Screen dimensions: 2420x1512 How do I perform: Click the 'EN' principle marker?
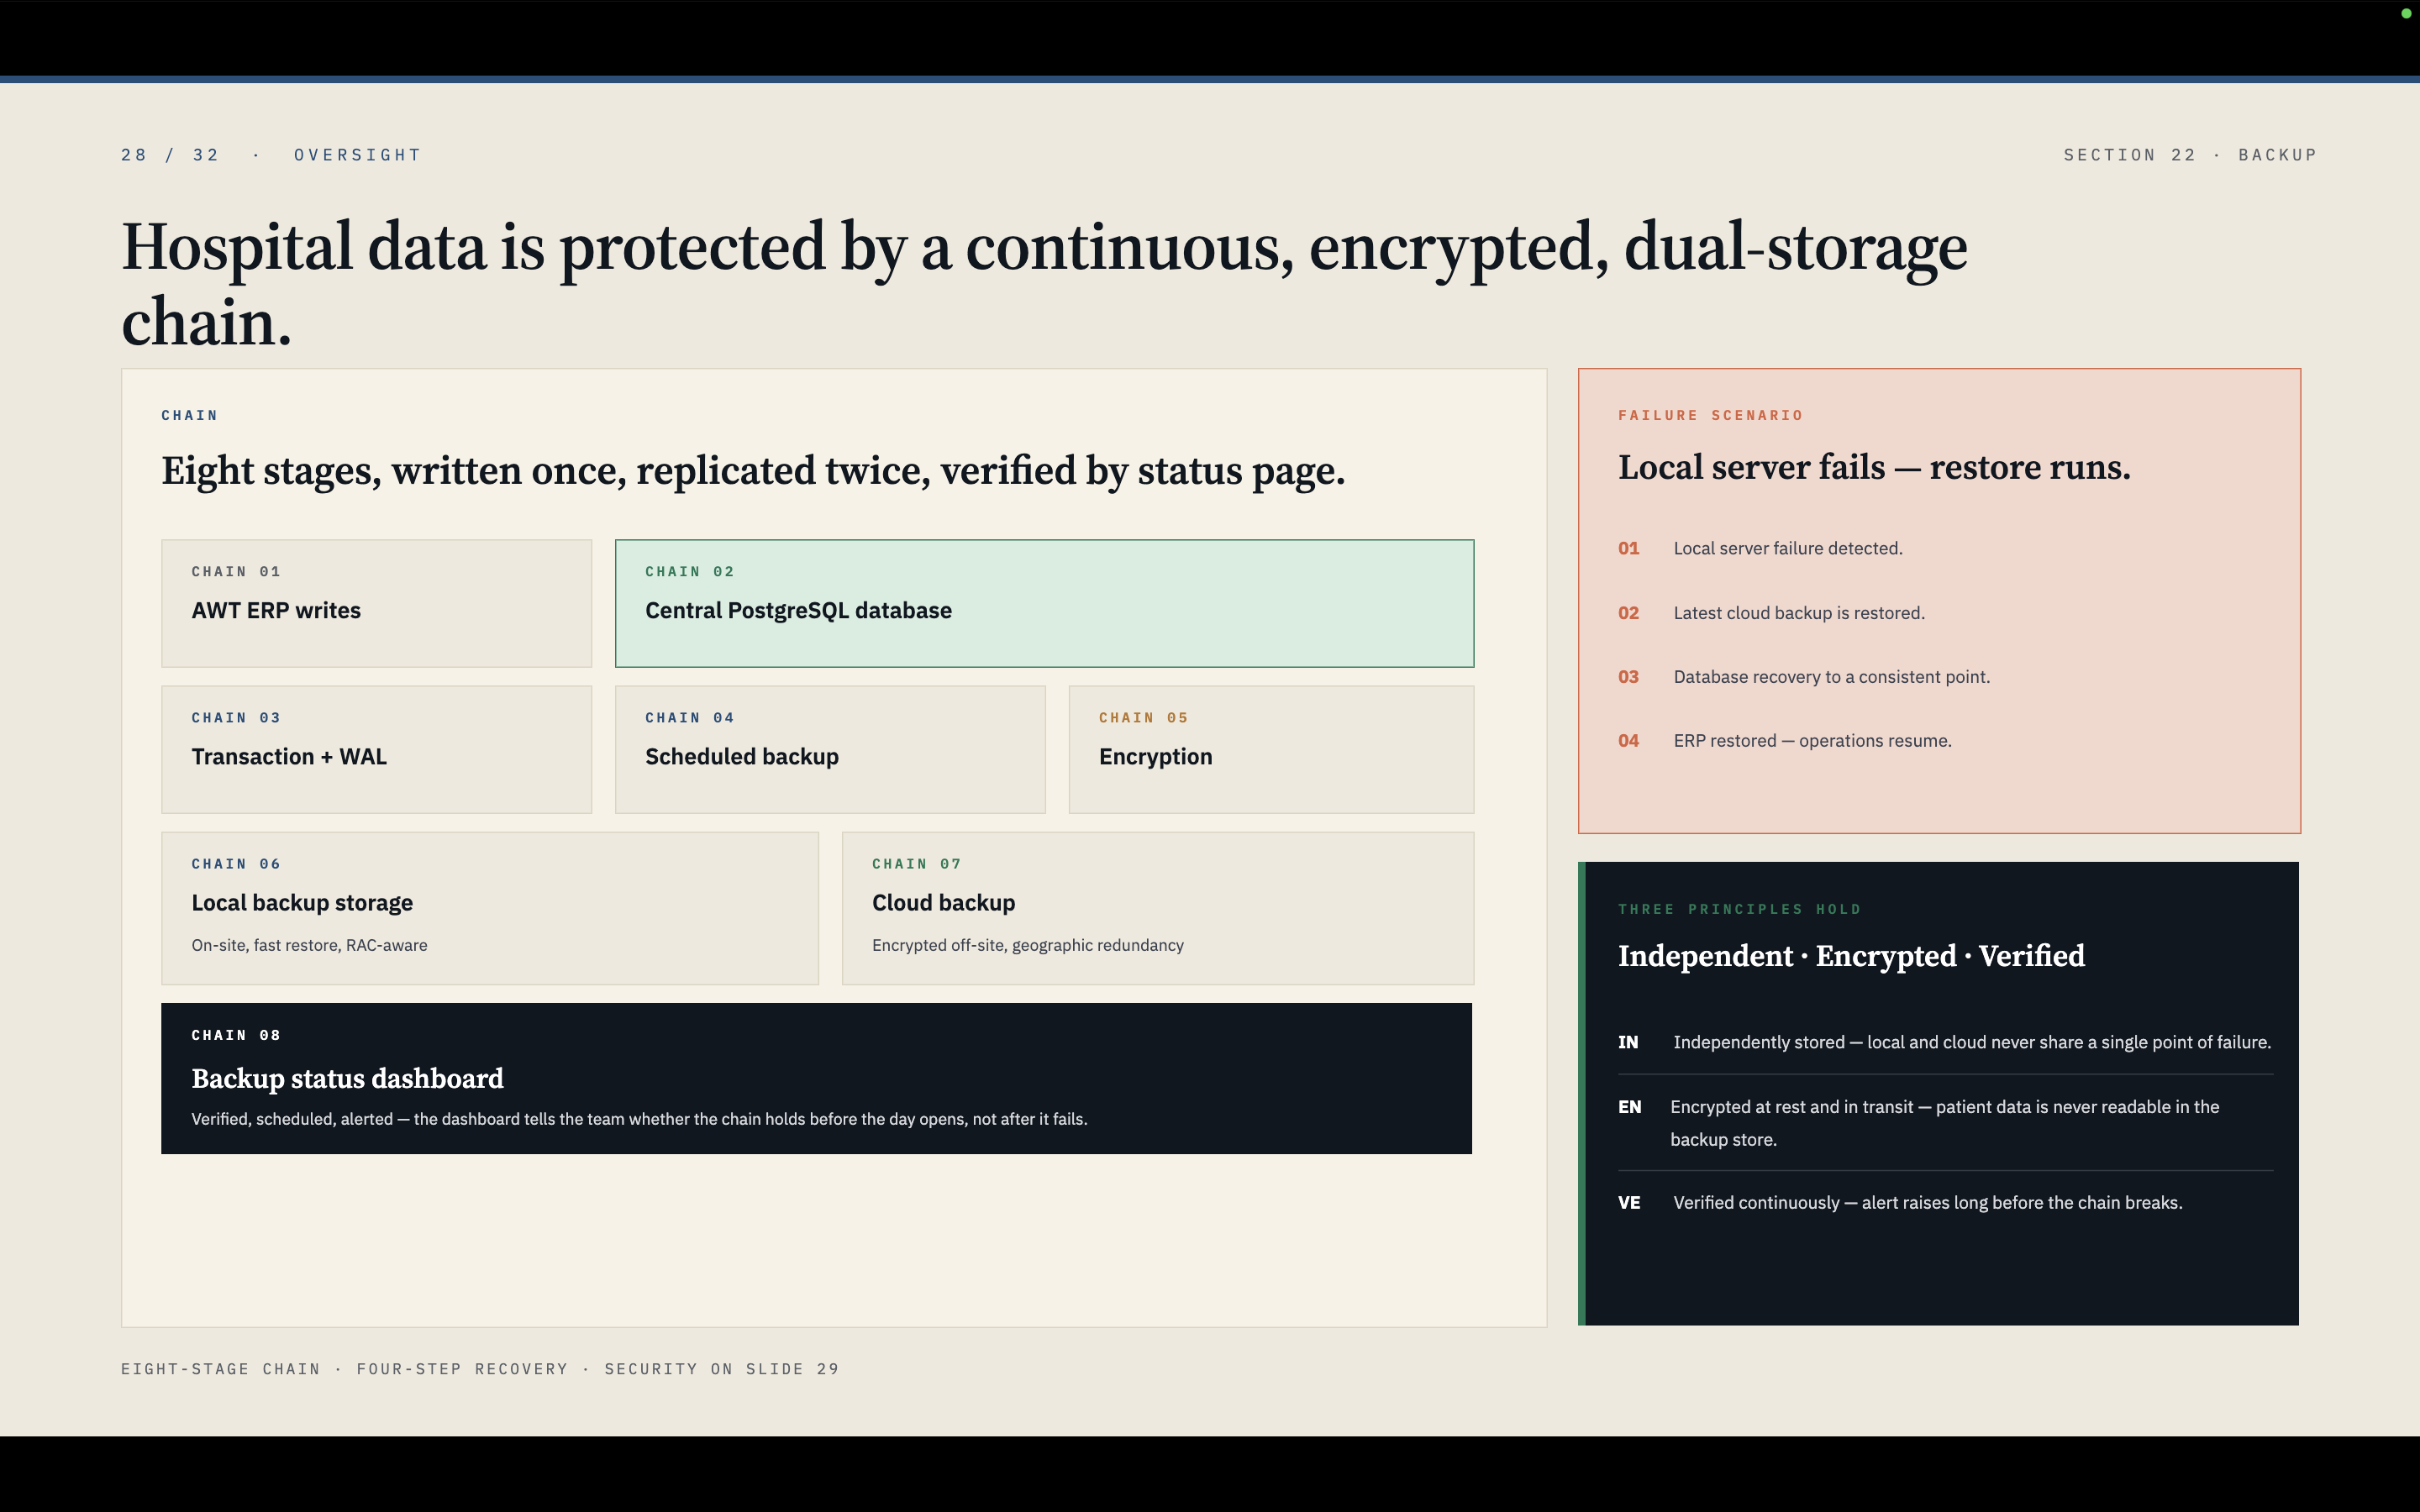pyautogui.click(x=1629, y=1107)
